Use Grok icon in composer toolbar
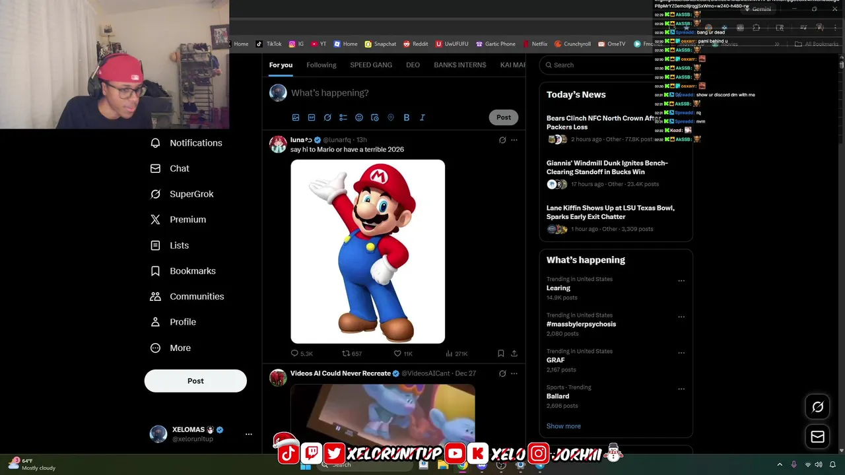The width and height of the screenshot is (845, 475). coord(327,117)
